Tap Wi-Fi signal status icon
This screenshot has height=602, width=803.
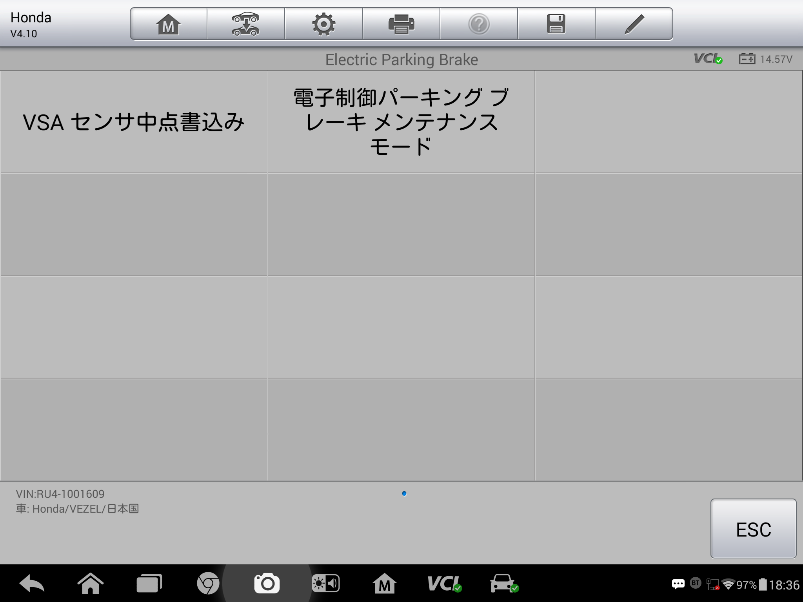[x=728, y=584]
